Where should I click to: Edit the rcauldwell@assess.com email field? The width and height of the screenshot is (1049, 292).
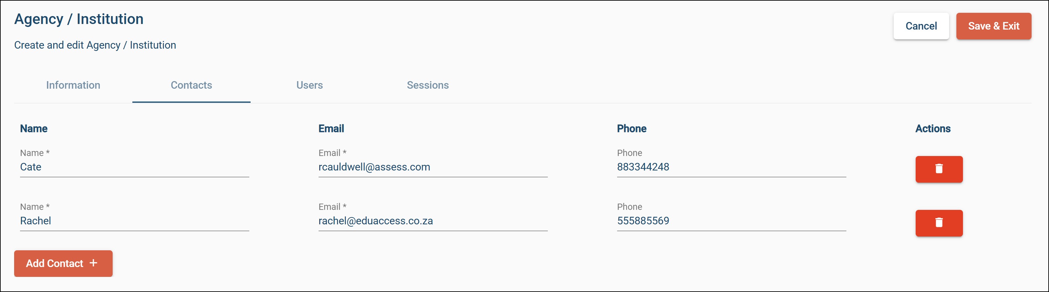pos(433,167)
